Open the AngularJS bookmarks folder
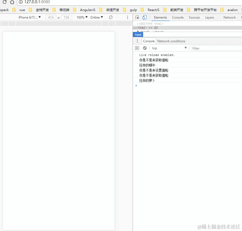 click(x=84, y=10)
